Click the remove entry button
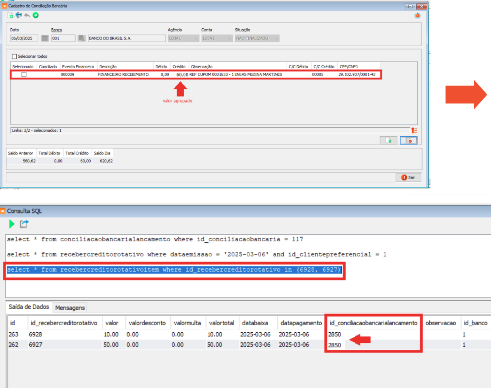Viewport: 491px width, 388px height. (409, 141)
